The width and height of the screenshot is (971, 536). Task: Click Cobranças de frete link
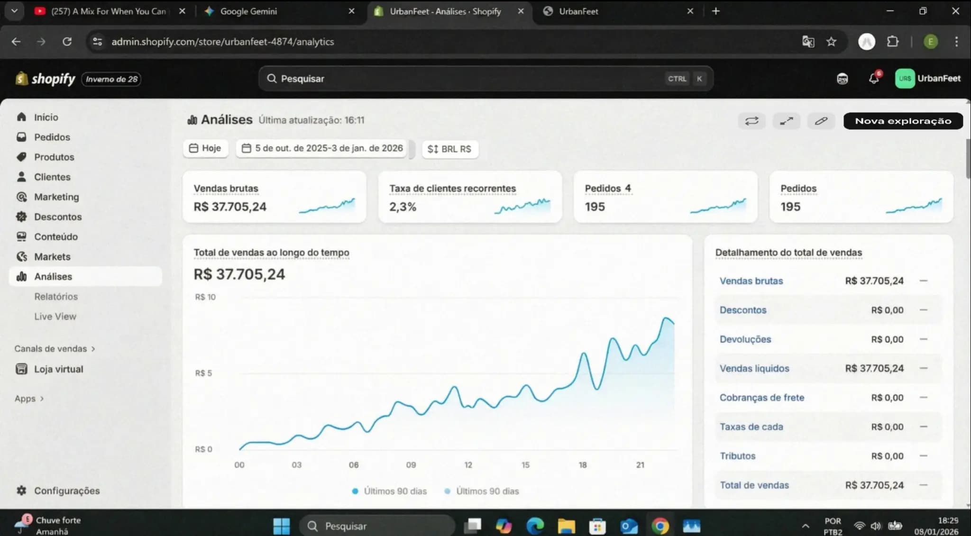(762, 398)
